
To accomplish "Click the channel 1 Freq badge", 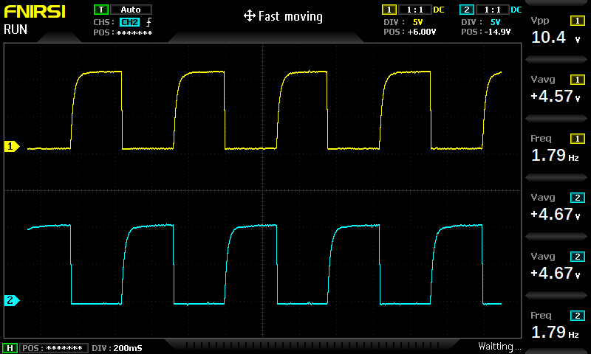I will 578,139.
